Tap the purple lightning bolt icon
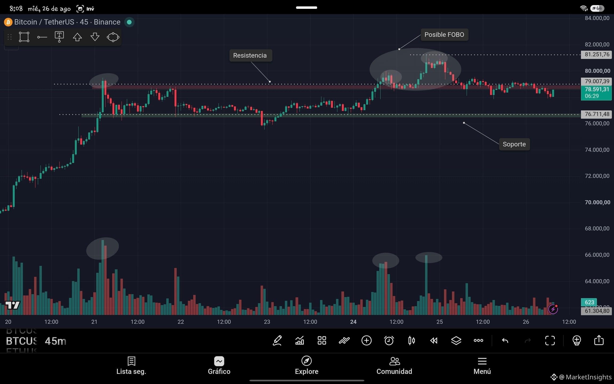The height and width of the screenshot is (384, 614). point(553,309)
